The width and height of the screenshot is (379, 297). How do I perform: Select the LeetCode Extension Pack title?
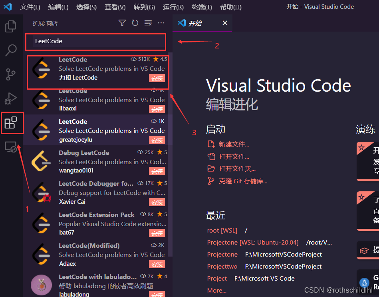point(96,215)
